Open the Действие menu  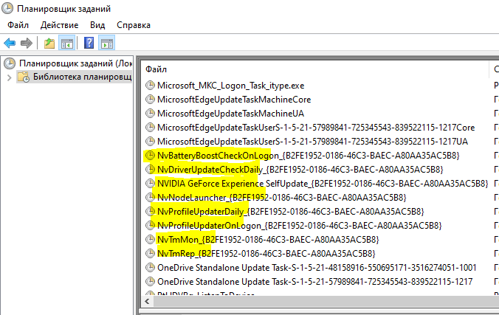point(59,25)
